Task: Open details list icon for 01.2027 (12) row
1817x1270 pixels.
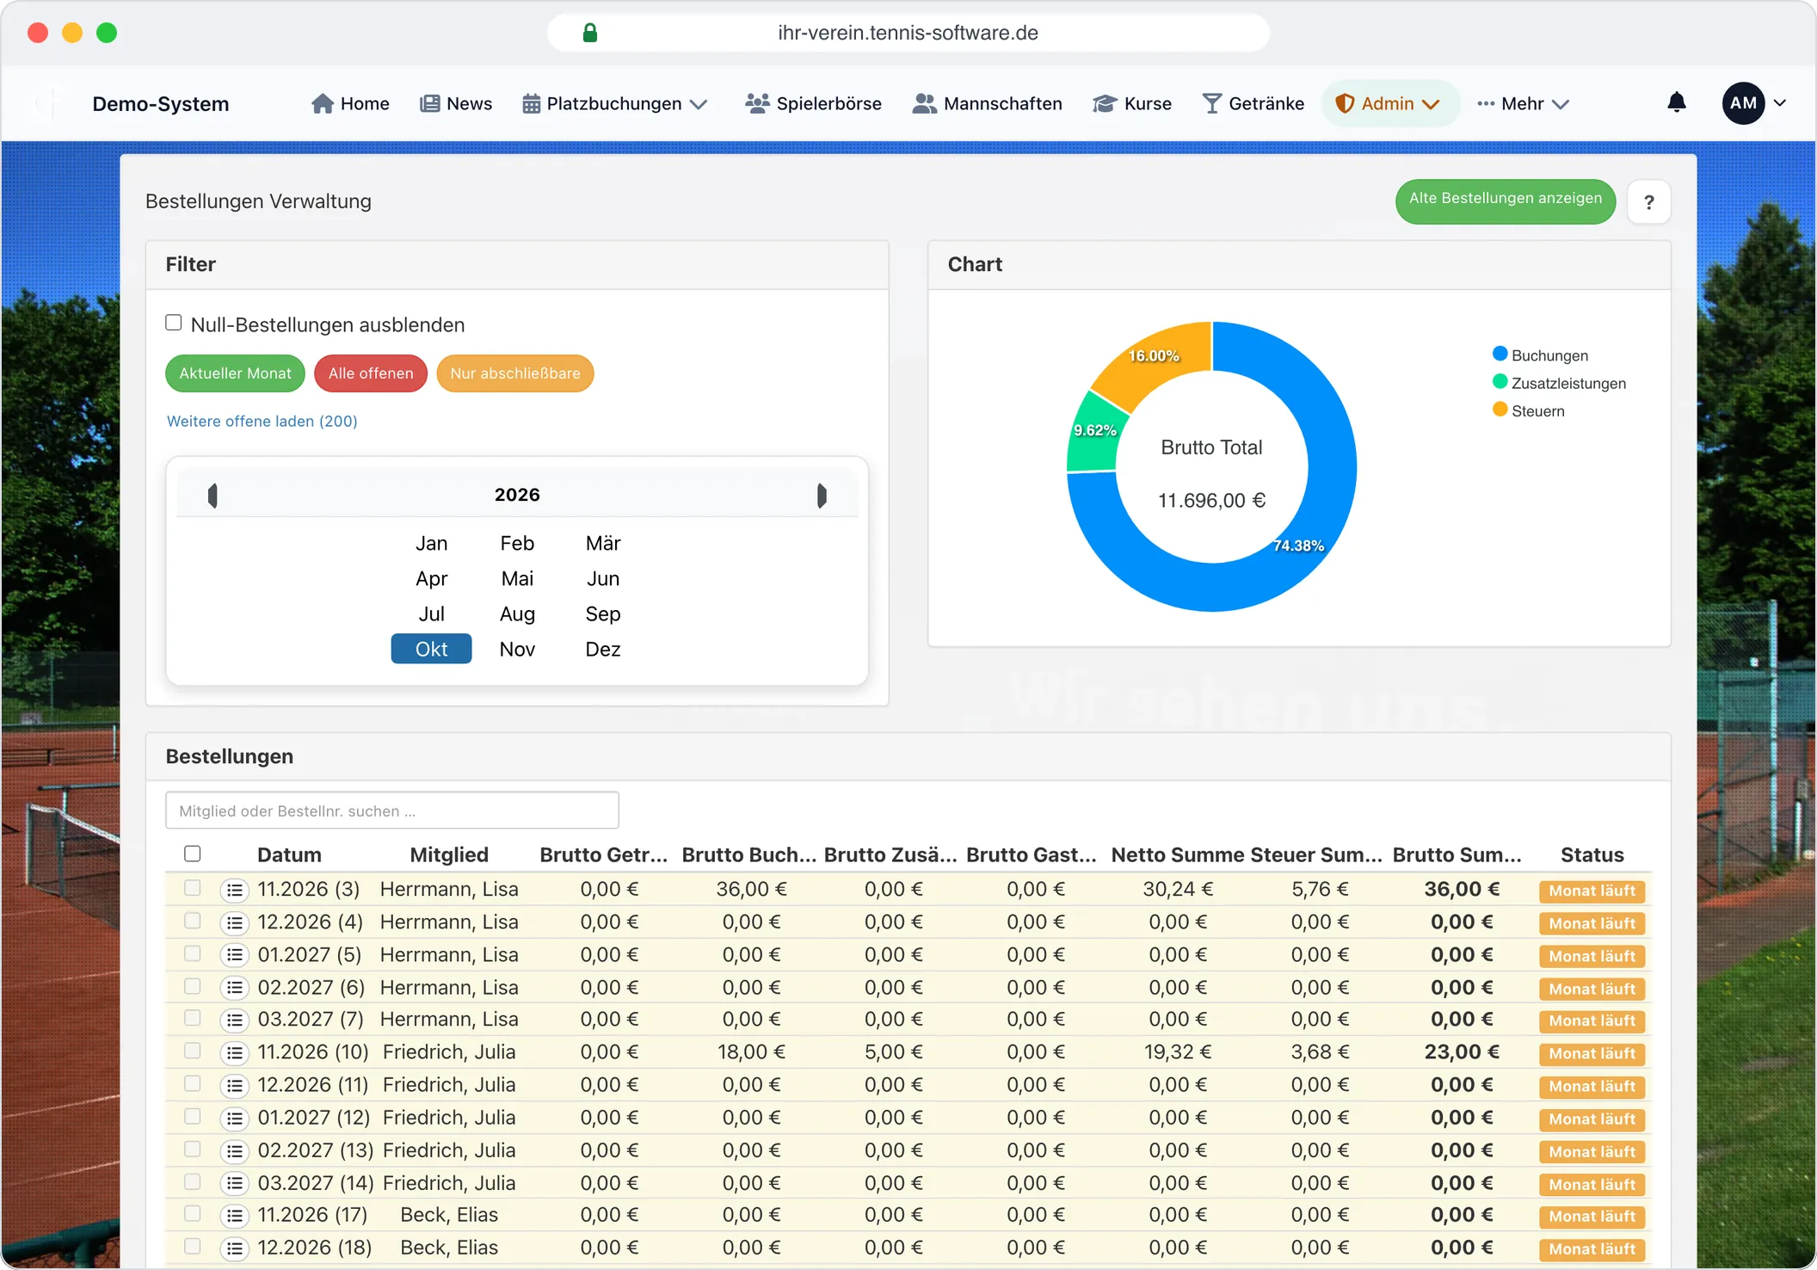Action: coord(234,1118)
